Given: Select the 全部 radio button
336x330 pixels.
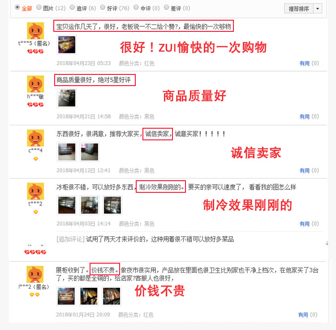Looking at the screenshot, I should [x=17, y=7].
